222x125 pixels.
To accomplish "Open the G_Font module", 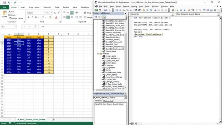I will 108,70.
